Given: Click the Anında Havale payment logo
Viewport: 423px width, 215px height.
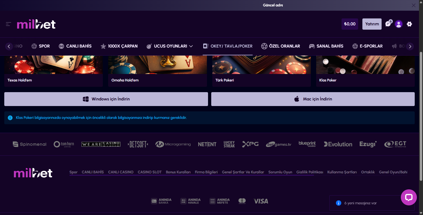Looking at the screenshot, I should [190, 201].
